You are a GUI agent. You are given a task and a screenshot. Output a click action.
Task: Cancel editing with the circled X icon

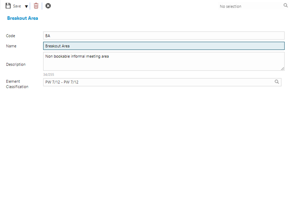tap(48, 6)
